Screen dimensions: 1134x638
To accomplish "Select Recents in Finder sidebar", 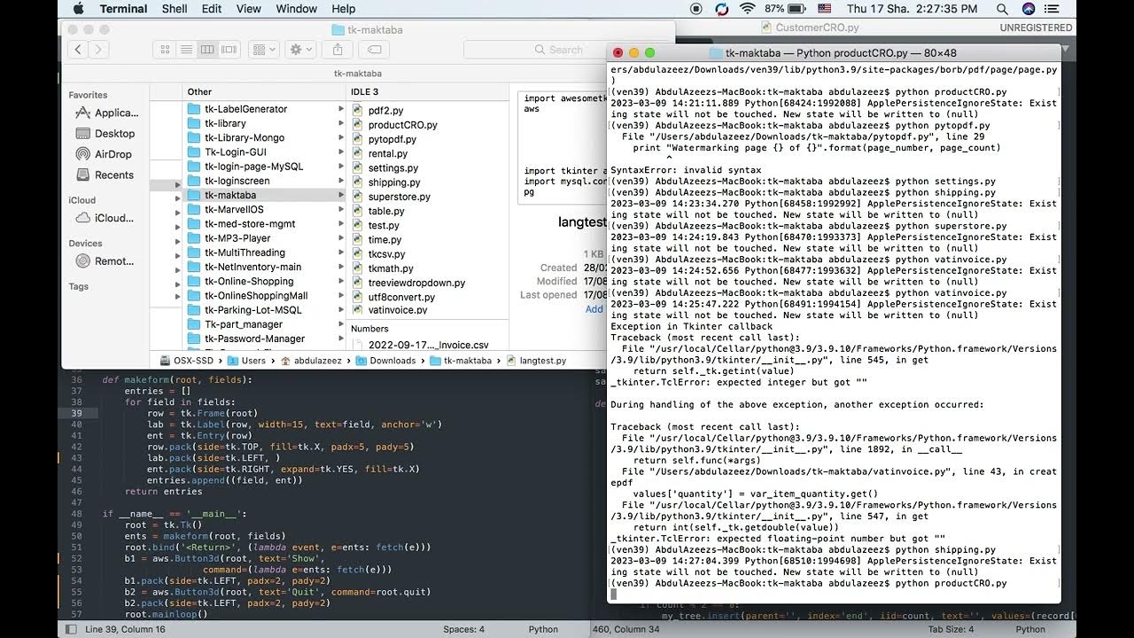I will 106,175.
